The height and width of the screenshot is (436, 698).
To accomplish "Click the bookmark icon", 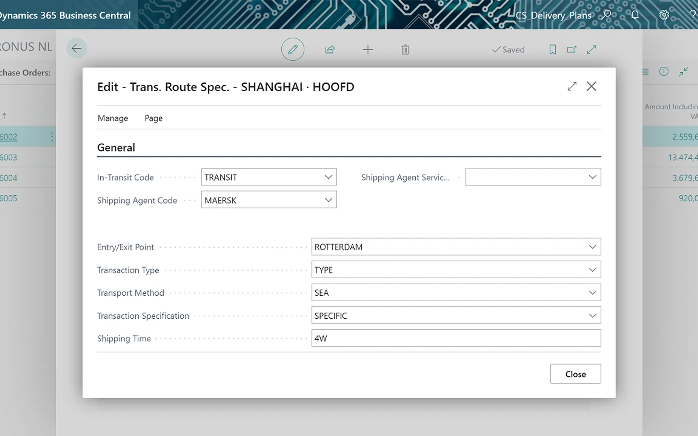I will (x=552, y=49).
